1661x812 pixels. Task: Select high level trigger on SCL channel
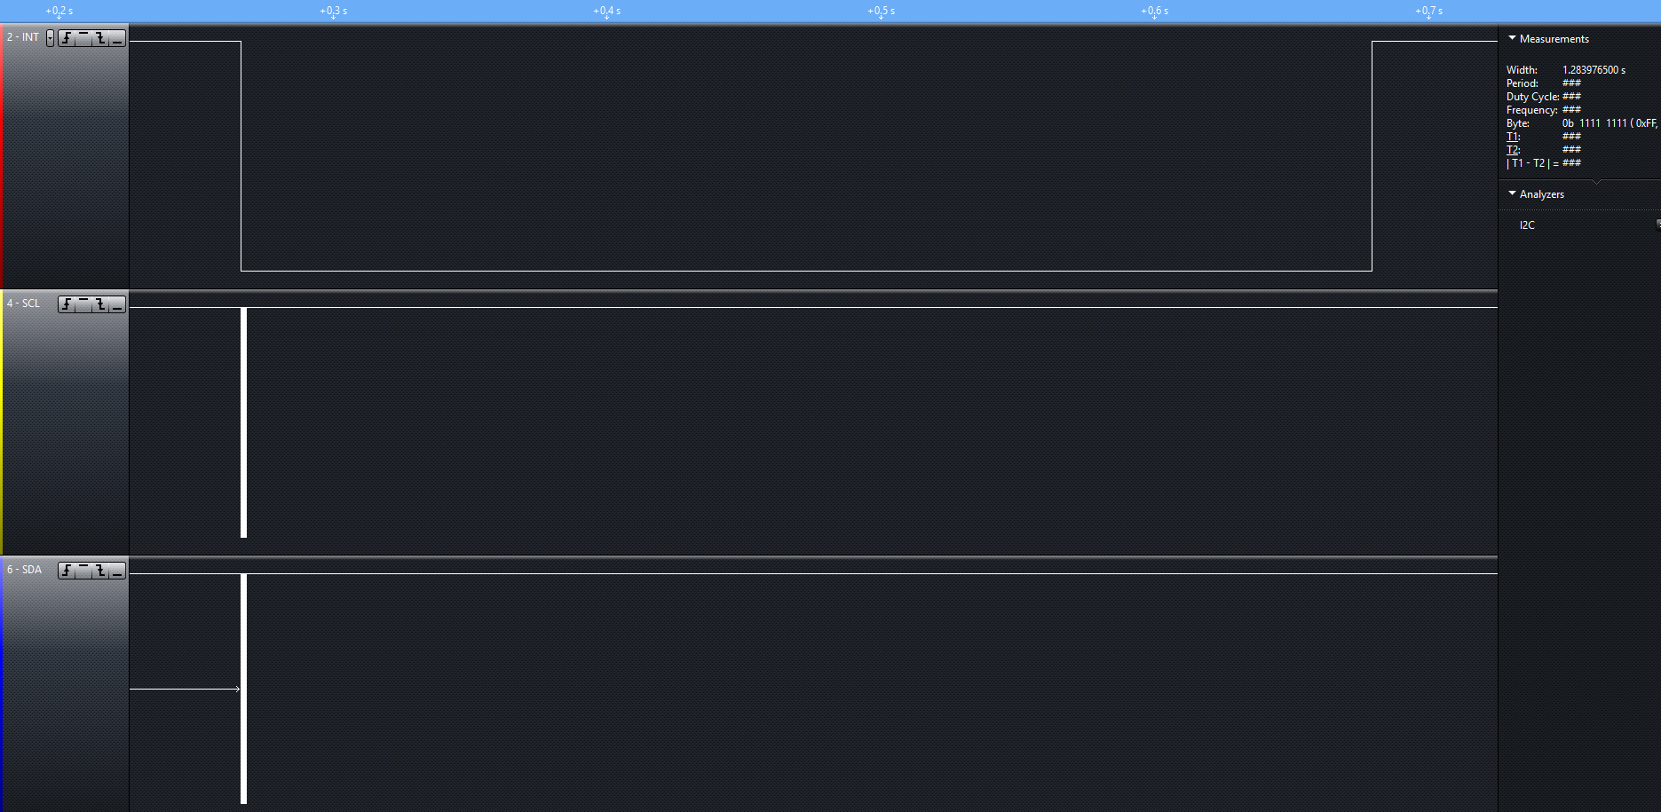pyautogui.click(x=83, y=304)
